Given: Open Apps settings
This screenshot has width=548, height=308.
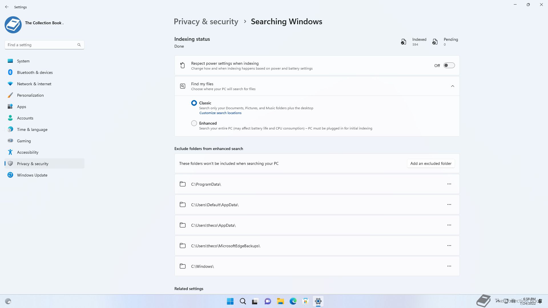Looking at the screenshot, I should [x=45, y=107].
